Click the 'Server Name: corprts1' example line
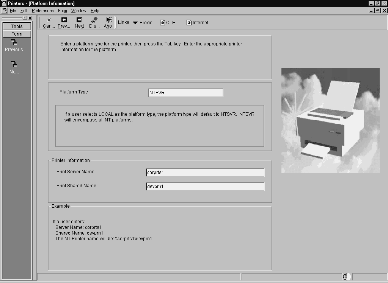 click(79, 227)
